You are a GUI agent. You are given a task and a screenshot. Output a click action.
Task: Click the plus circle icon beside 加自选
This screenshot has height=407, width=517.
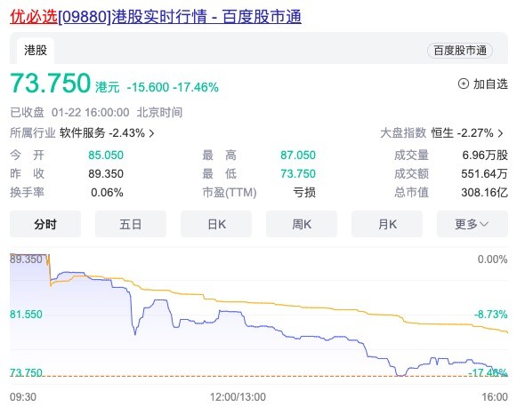(464, 84)
